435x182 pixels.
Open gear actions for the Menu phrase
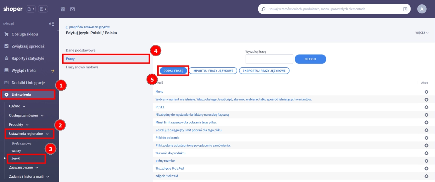click(426, 92)
